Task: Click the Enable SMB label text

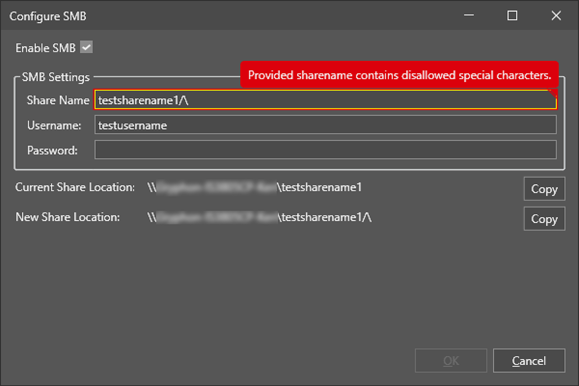Action: click(45, 48)
